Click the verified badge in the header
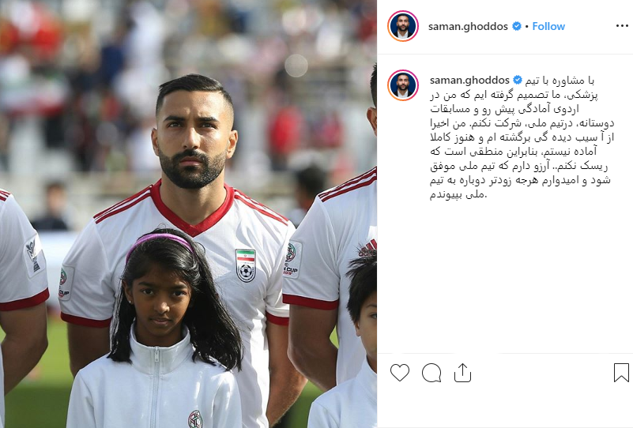 516,26
